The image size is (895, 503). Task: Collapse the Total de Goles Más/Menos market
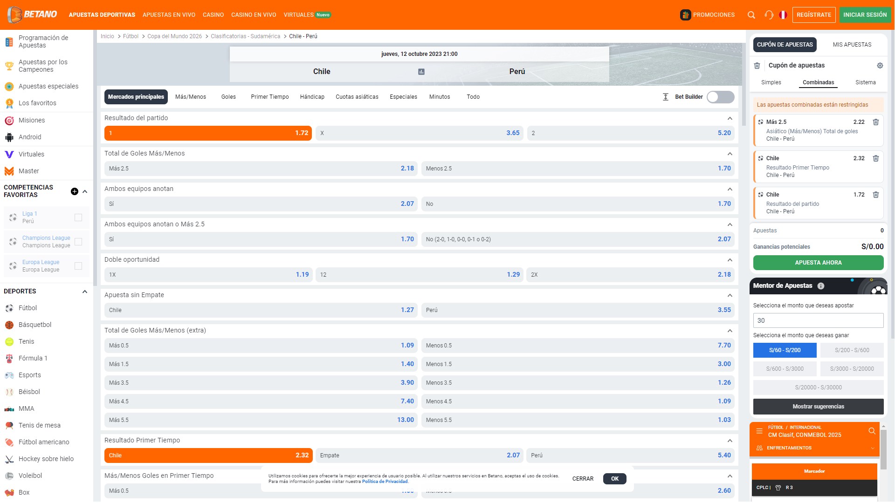click(730, 154)
